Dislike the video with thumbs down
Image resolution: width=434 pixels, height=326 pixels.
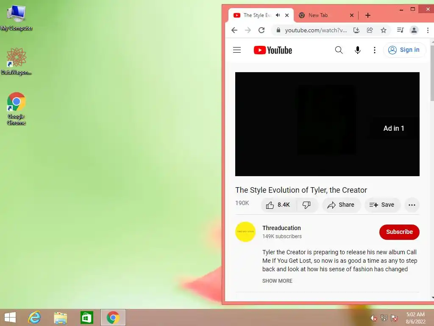pyautogui.click(x=307, y=205)
